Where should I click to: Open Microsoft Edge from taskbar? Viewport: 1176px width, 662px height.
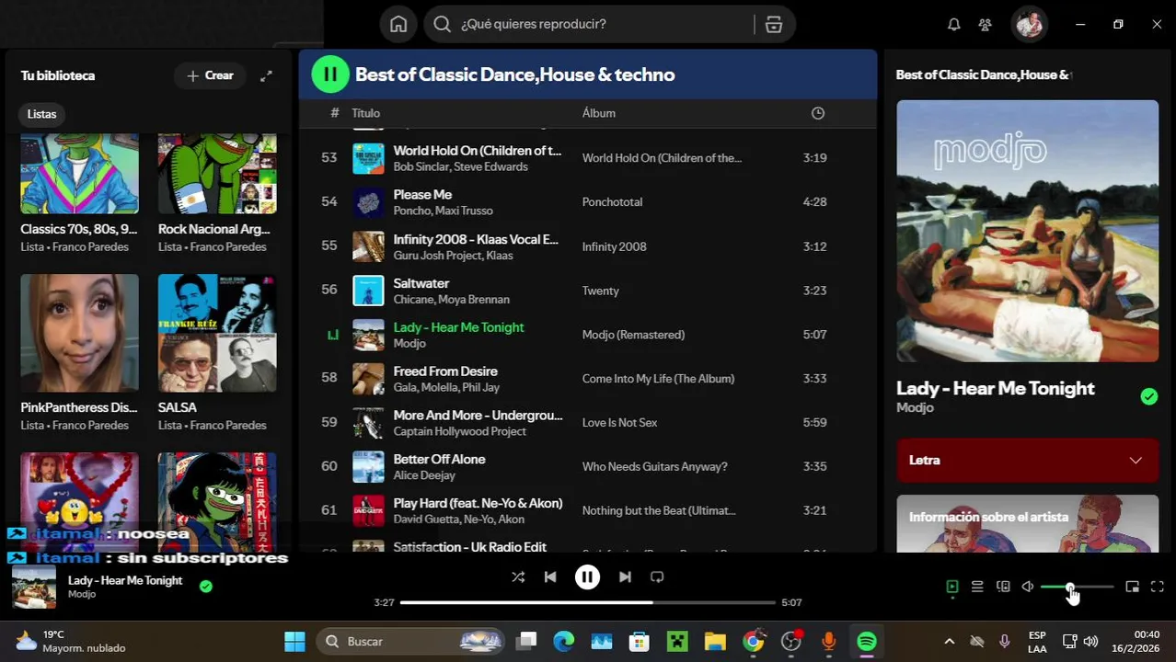(564, 642)
